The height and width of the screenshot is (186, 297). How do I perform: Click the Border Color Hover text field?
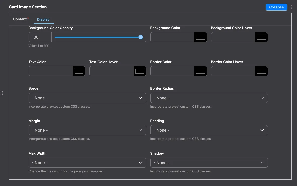pyautogui.click(x=233, y=71)
